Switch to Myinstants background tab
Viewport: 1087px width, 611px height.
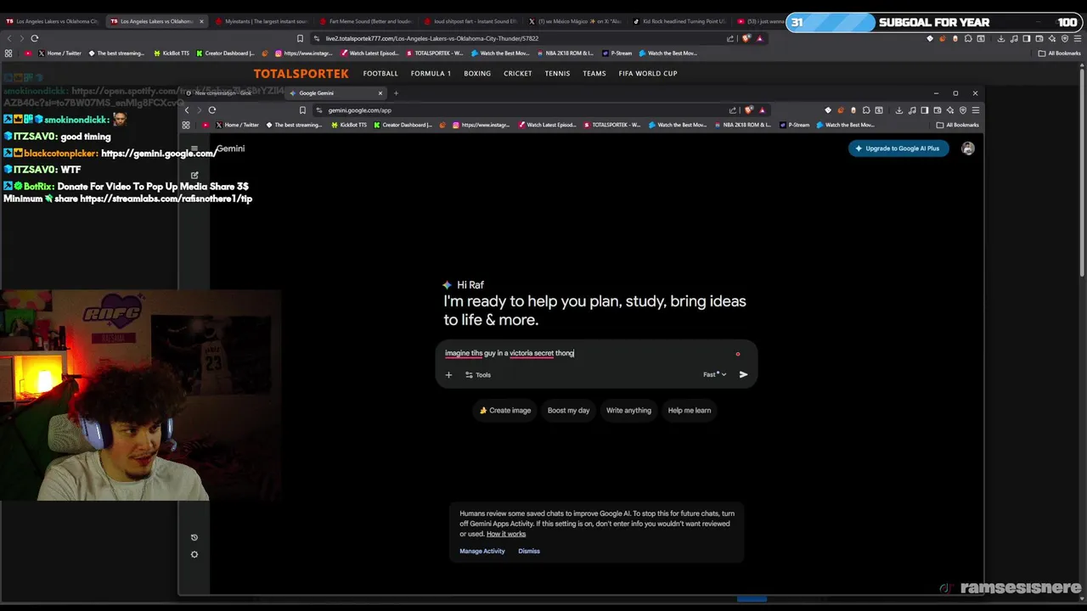(260, 21)
